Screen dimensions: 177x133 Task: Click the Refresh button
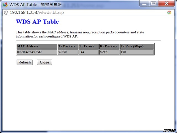click(x=25, y=62)
